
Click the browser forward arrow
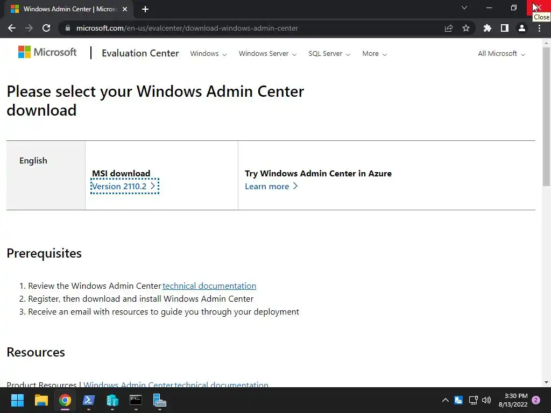pos(29,28)
